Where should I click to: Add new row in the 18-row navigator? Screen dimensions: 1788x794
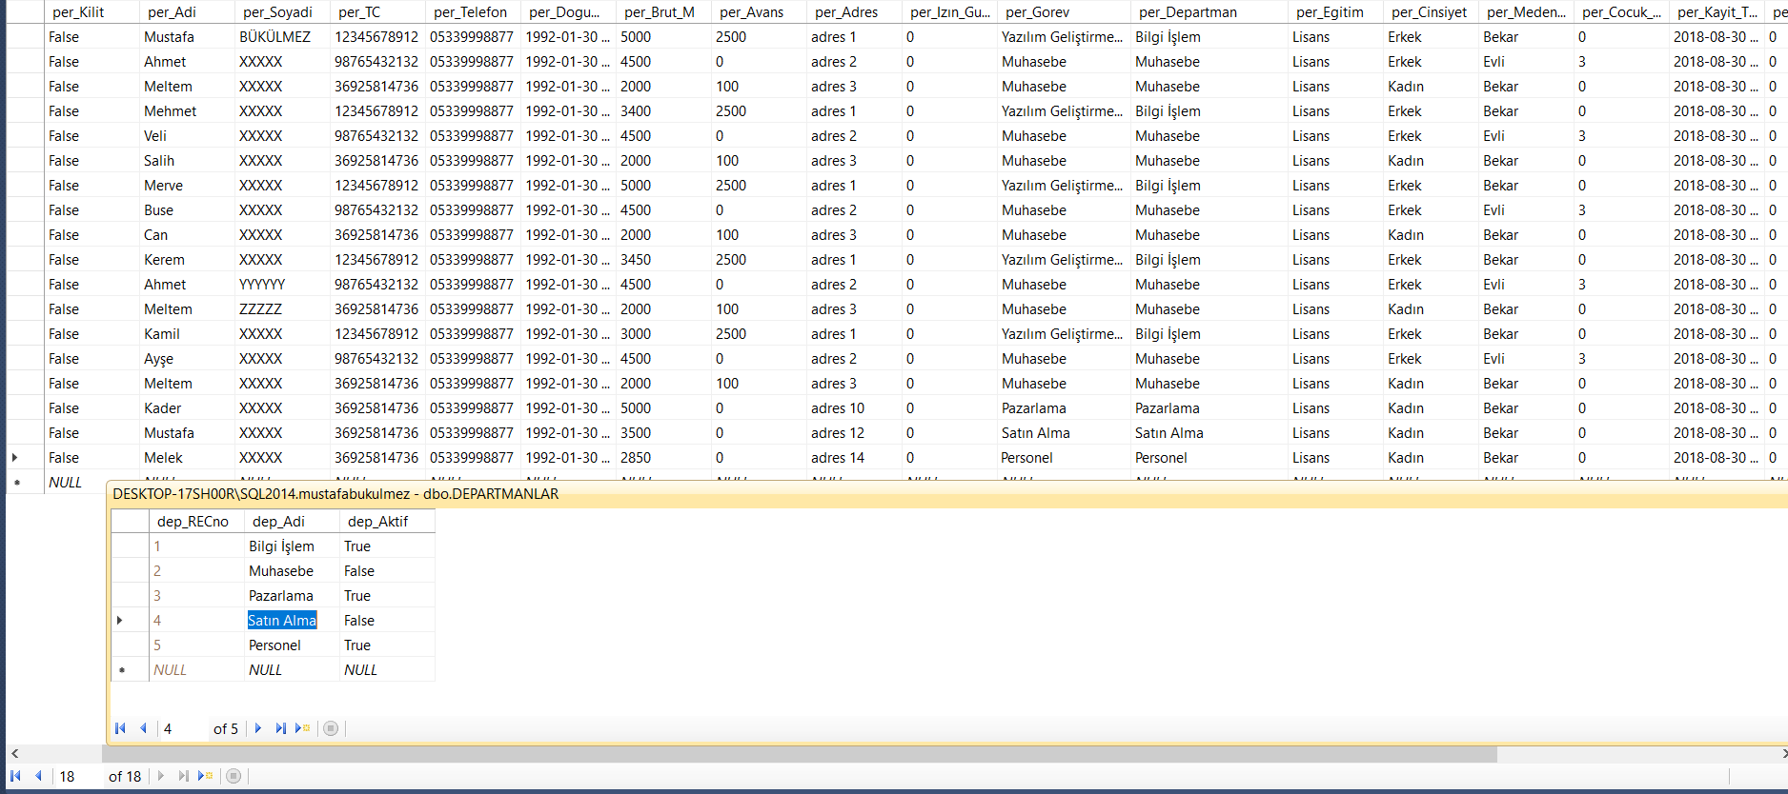tap(206, 776)
